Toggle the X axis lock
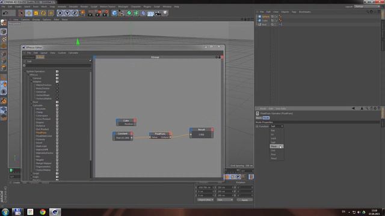The image size is (385, 216). point(60,13)
